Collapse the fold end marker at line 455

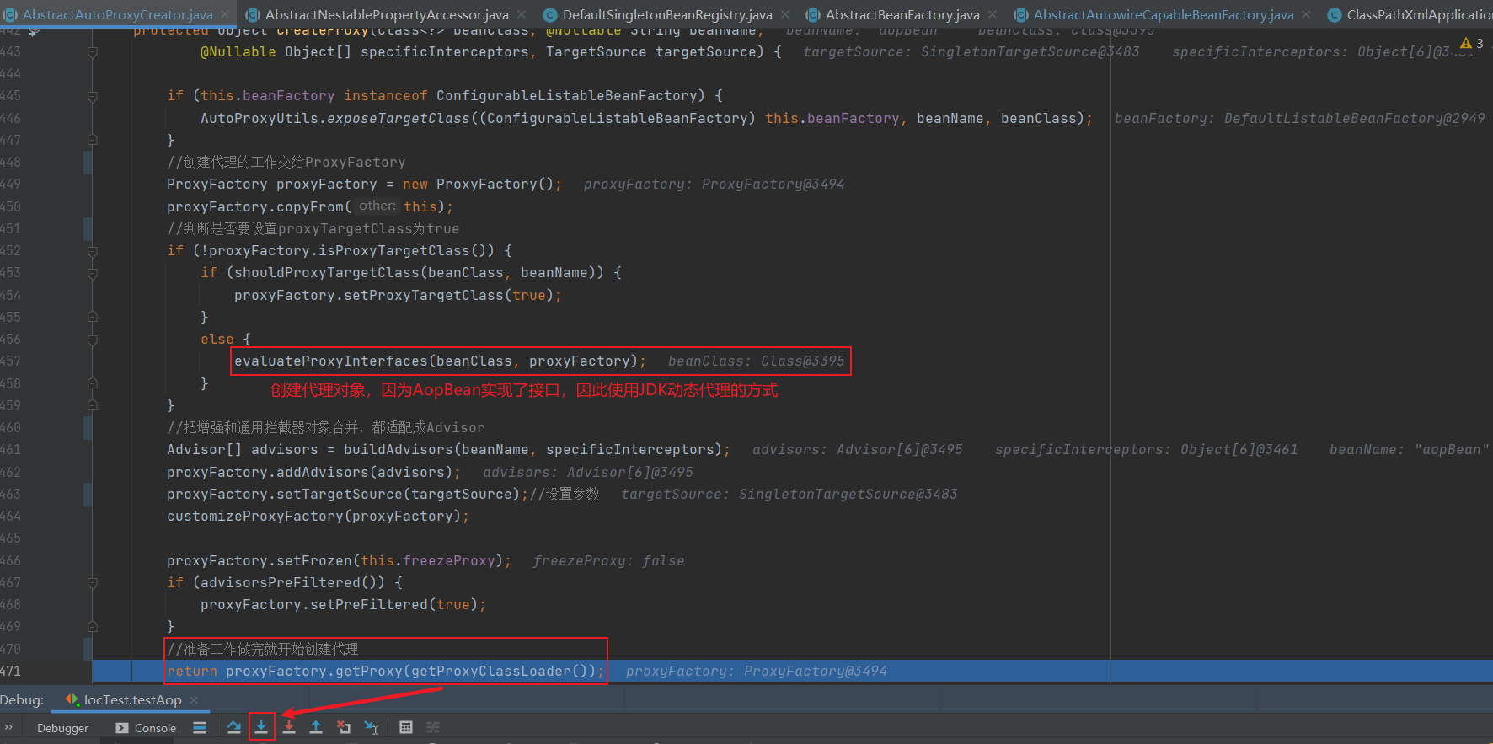tap(93, 317)
